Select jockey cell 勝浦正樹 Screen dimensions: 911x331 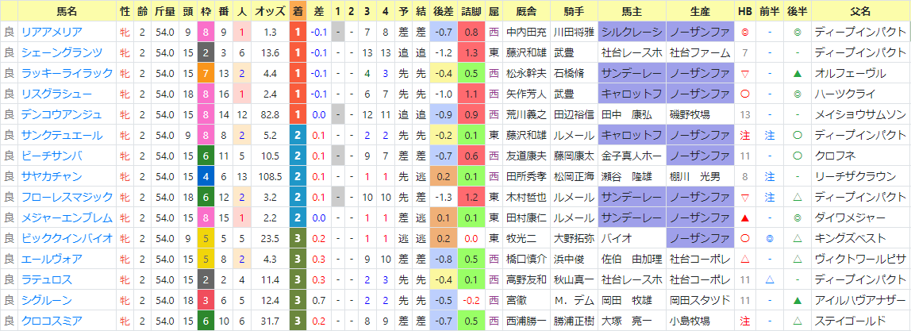coord(574,321)
